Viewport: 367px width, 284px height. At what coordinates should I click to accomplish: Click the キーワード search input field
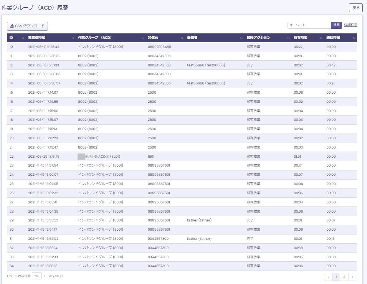click(309, 25)
